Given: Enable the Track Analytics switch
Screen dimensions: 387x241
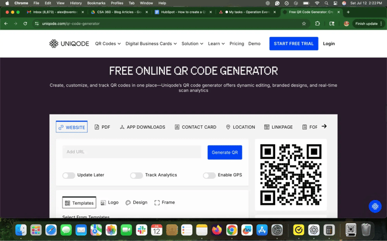Looking at the screenshot, I should click(x=136, y=175).
